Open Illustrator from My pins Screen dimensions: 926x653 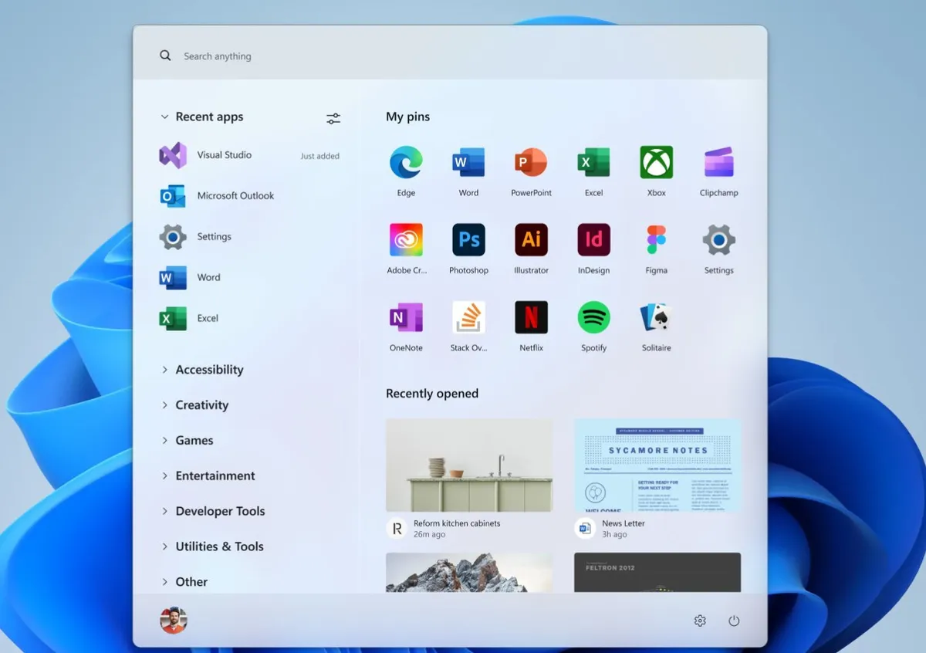click(x=531, y=240)
